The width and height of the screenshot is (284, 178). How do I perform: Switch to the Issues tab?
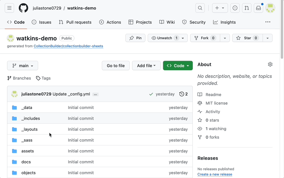[x=41, y=22]
